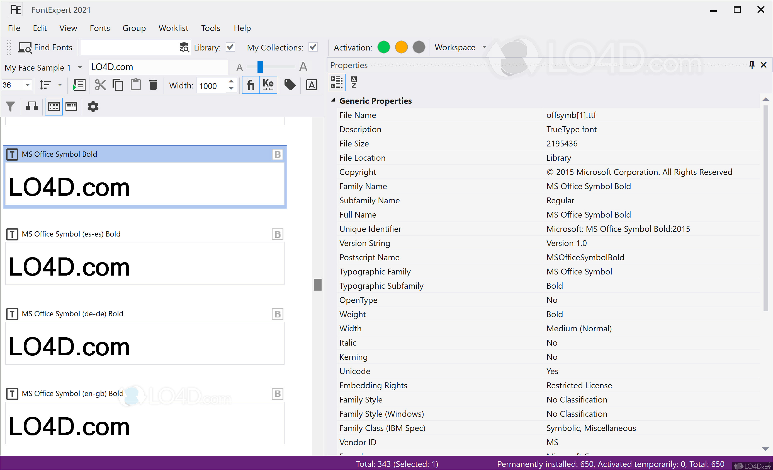Open the gear icon for view settings

click(93, 107)
